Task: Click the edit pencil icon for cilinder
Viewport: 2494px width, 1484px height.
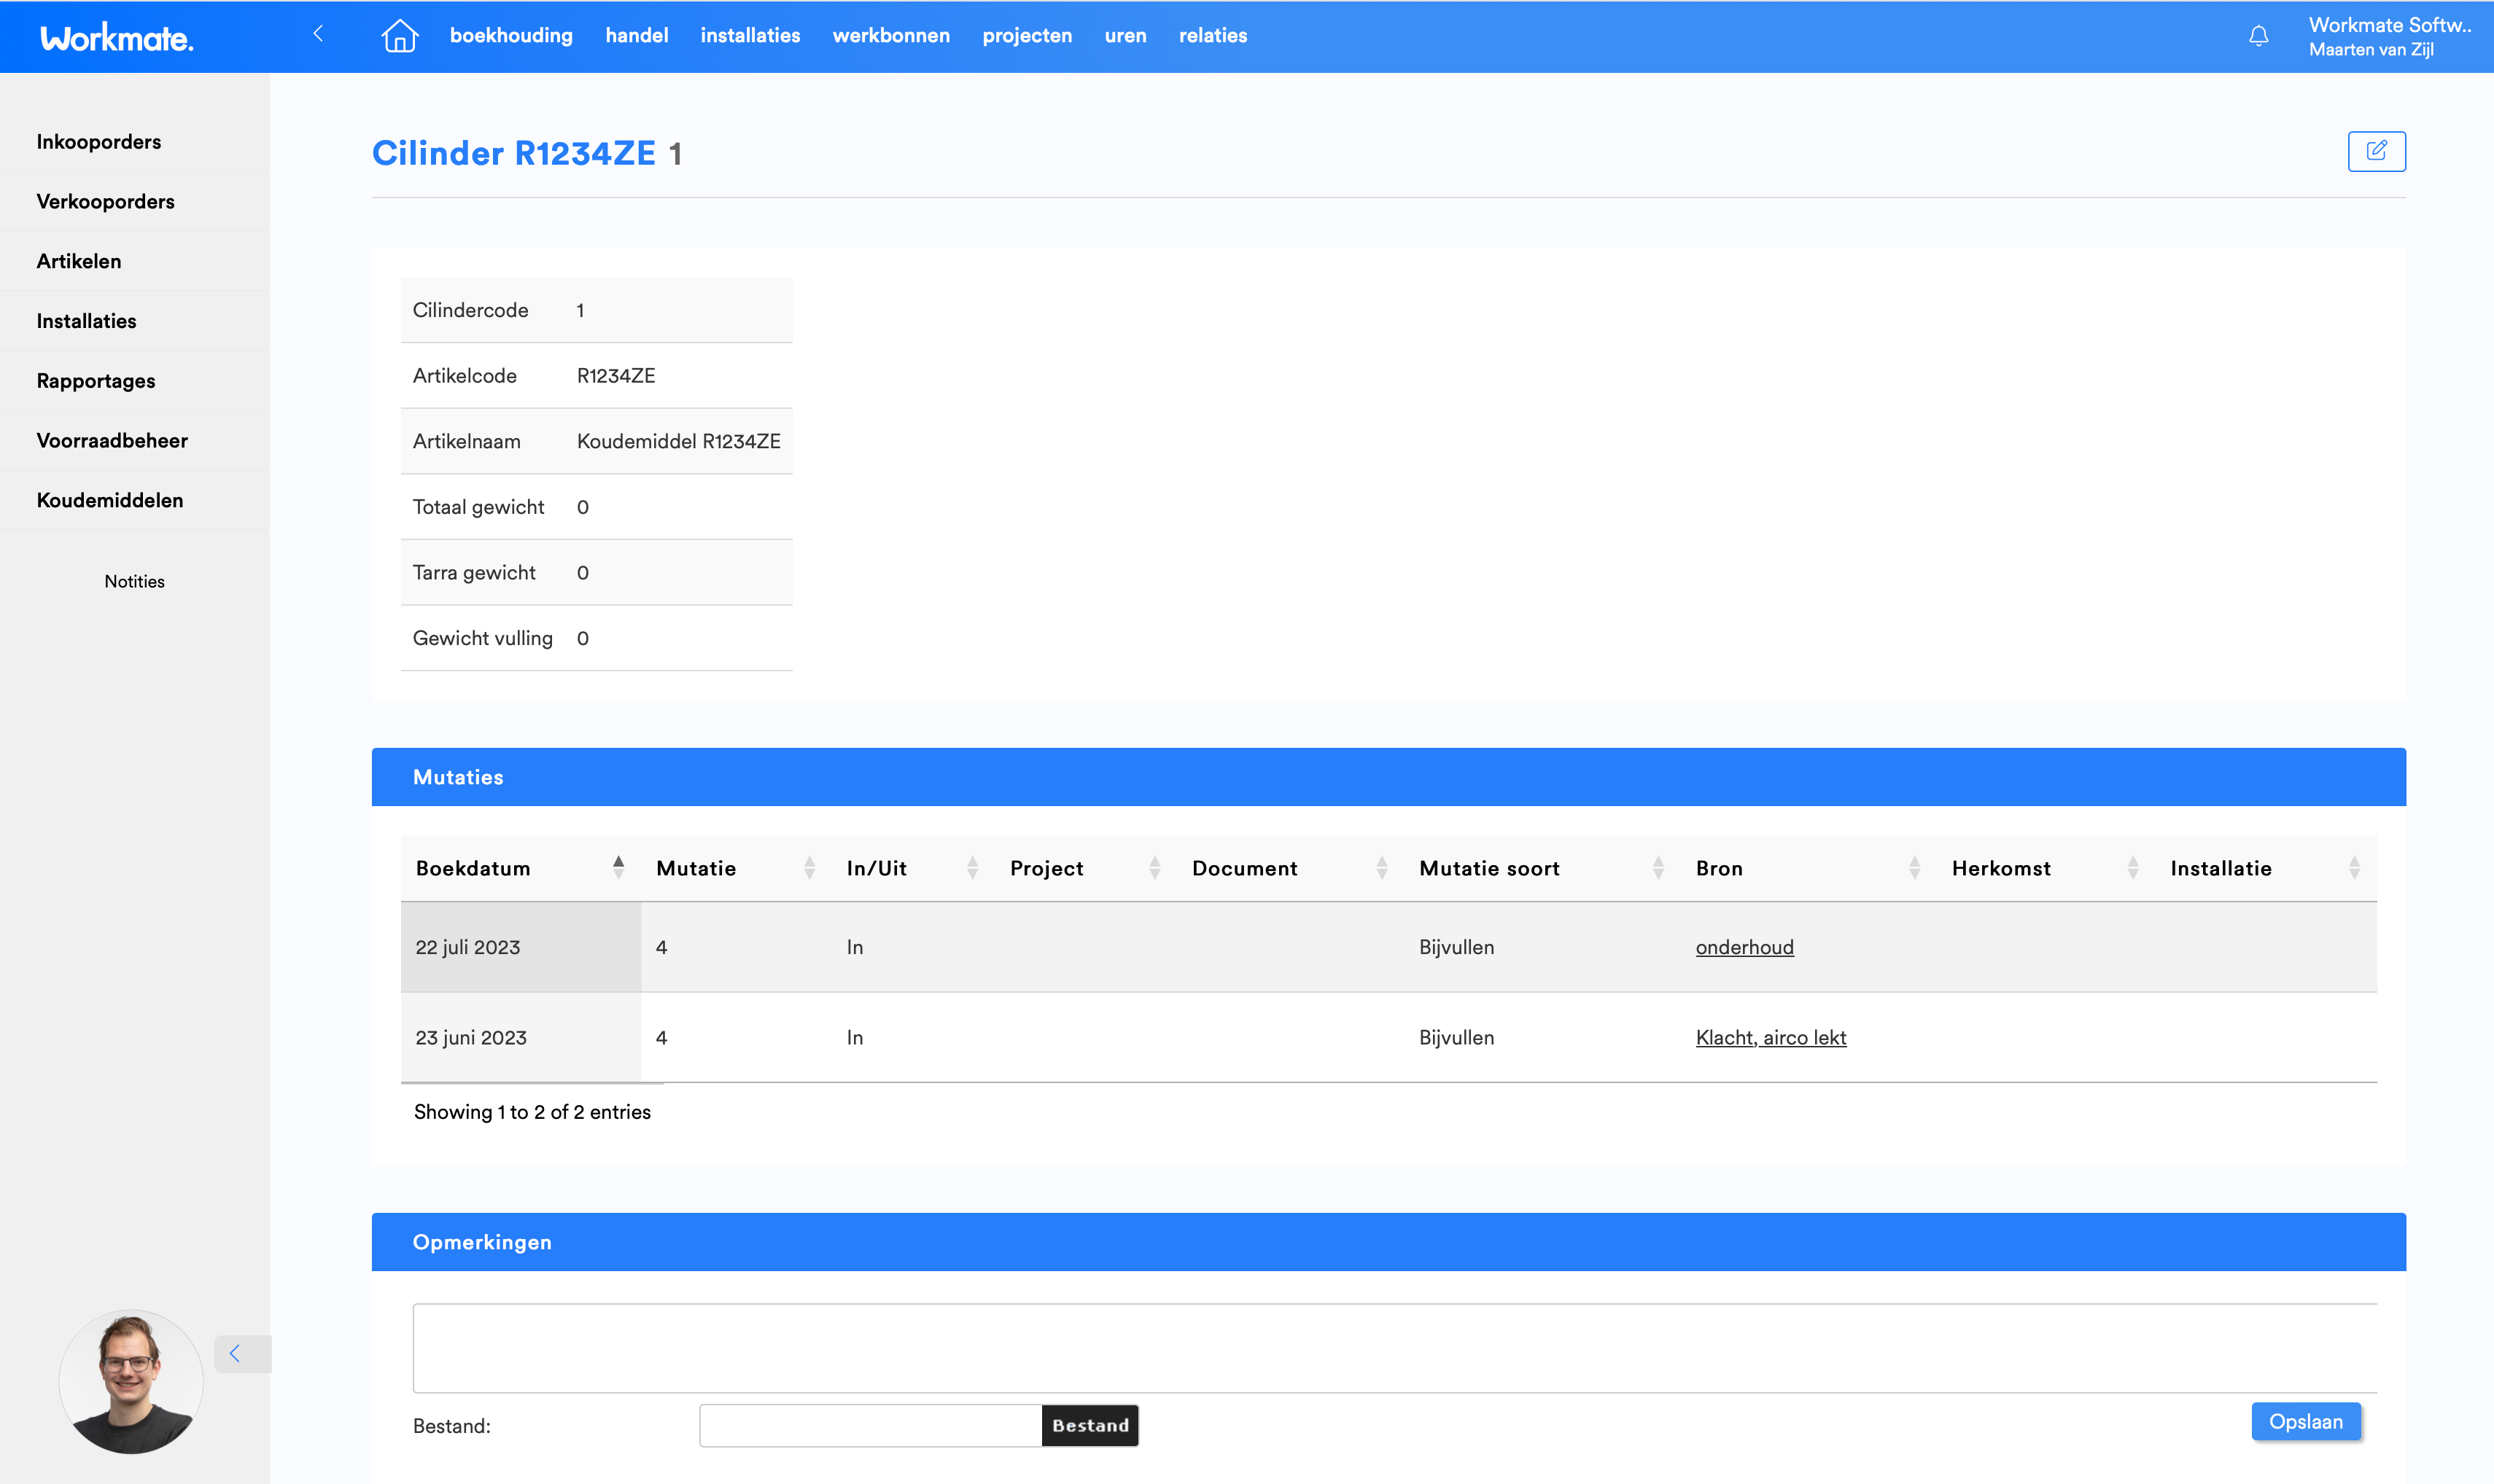Action: (x=2376, y=151)
